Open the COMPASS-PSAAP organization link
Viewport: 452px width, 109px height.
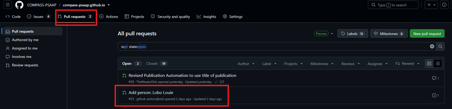[x=42, y=5]
